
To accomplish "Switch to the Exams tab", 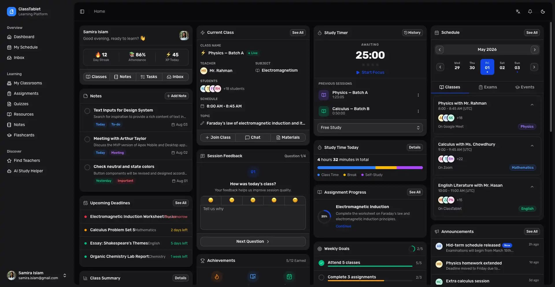I will pyautogui.click(x=488, y=87).
